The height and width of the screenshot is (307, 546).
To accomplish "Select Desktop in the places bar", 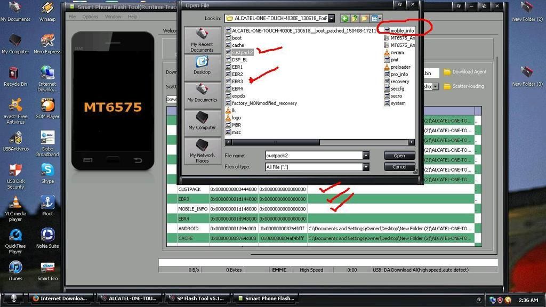I will click(x=202, y=66).
